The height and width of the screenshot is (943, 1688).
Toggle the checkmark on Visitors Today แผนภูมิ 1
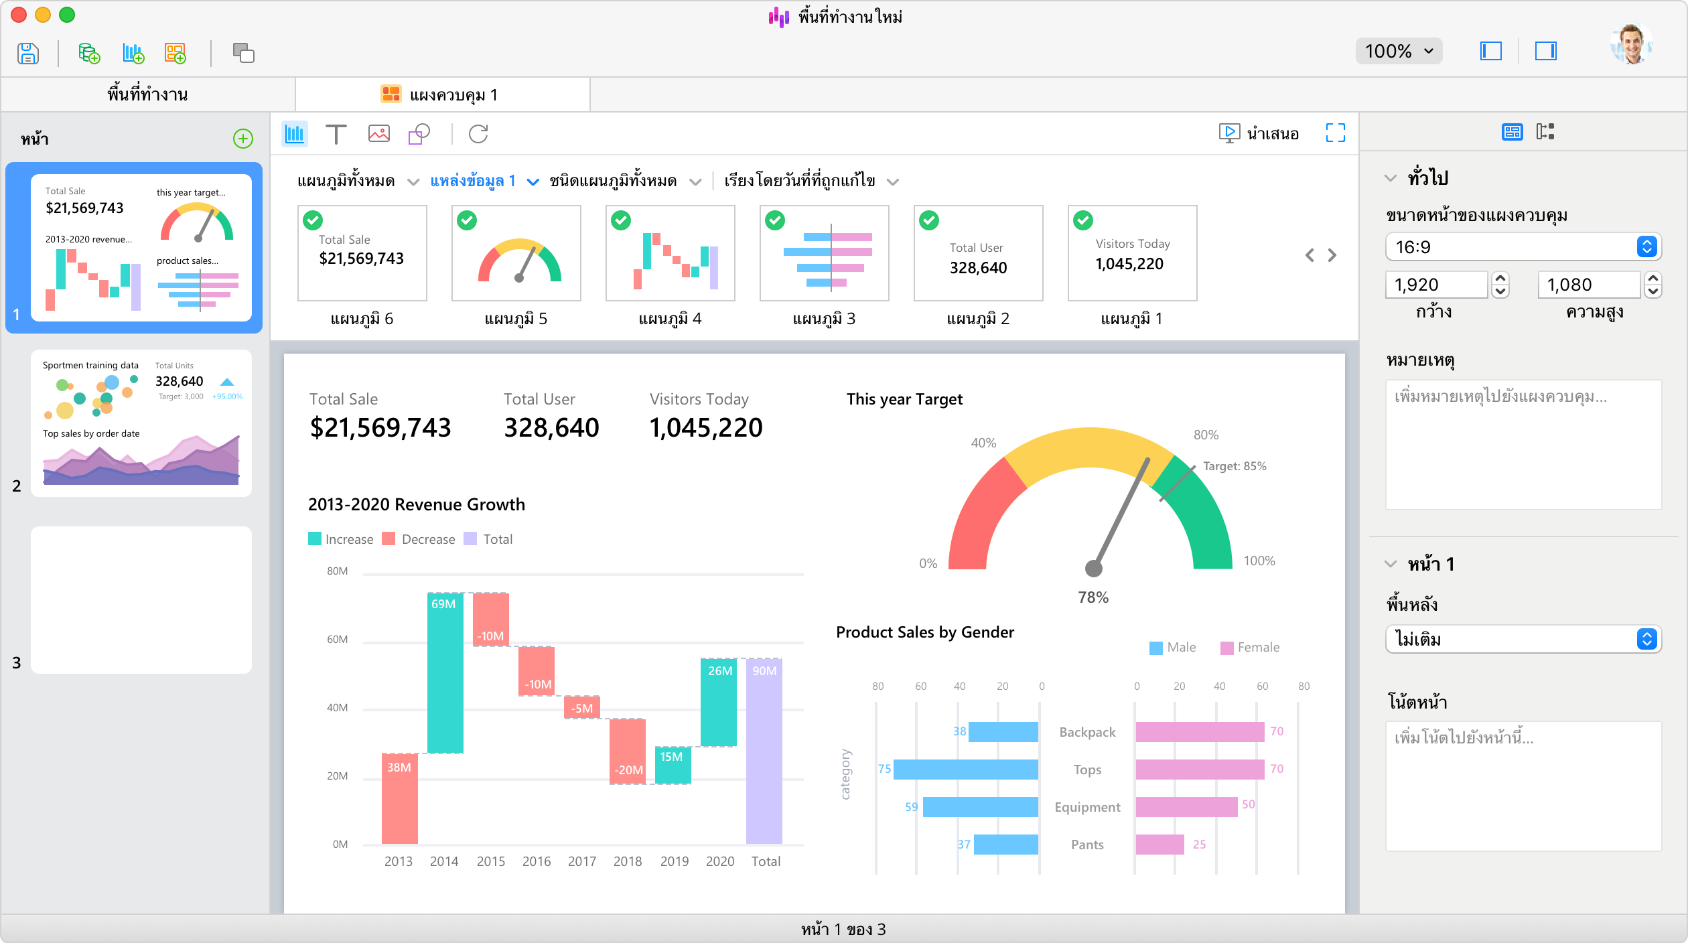pos(1083,220)
